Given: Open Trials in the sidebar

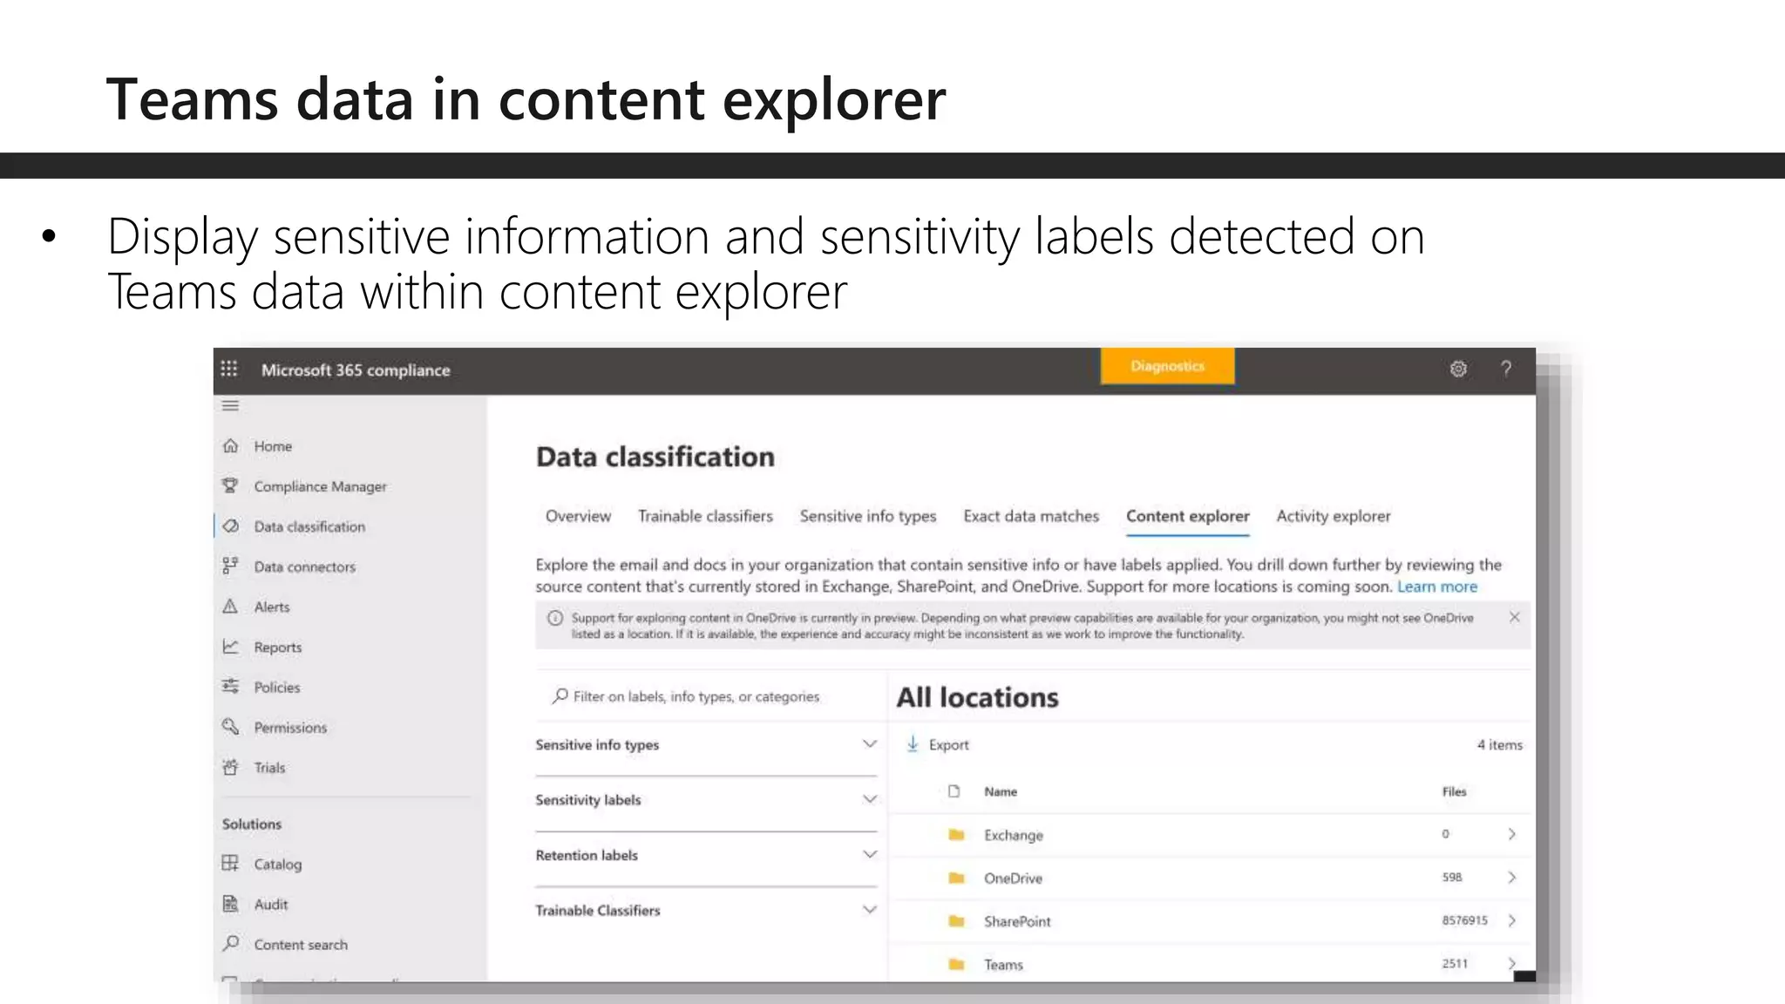Looking at the screenshot, I should (x=269, y=767).
